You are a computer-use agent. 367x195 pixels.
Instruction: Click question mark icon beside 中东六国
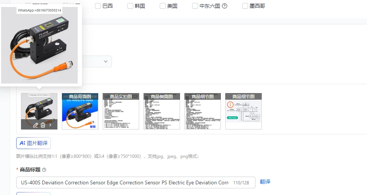pos(225,6)
